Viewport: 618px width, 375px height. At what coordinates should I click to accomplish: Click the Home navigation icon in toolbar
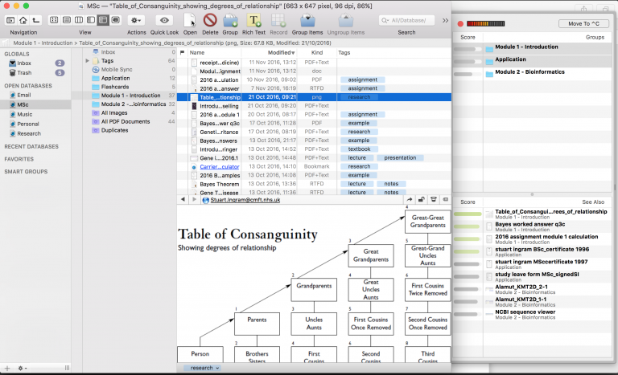(23, 20)
